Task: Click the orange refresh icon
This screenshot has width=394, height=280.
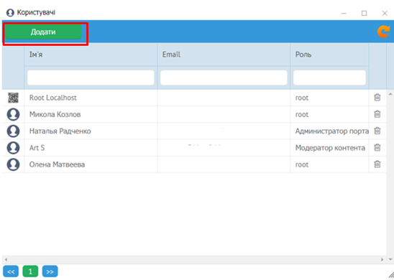Action: [x=383, y=32]
